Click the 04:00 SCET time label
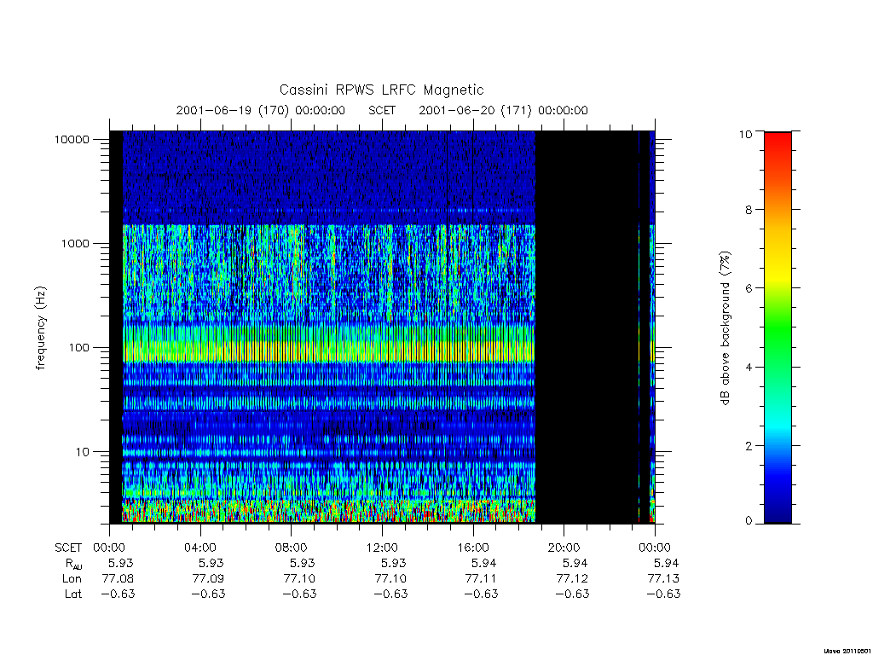The height and width of the screenshot is (655, 873). 199,548
